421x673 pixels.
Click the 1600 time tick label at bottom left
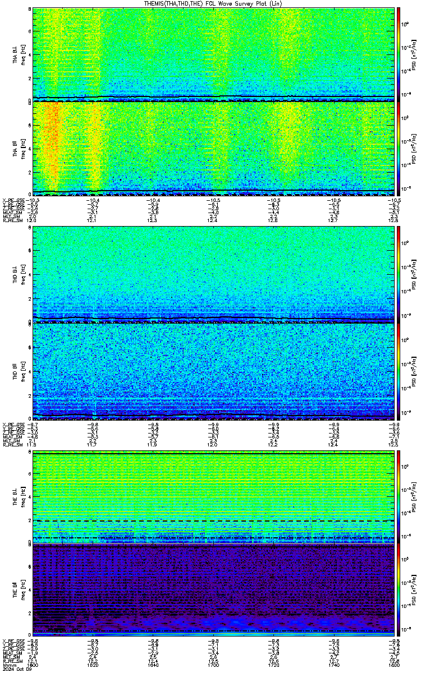point(33,665)
